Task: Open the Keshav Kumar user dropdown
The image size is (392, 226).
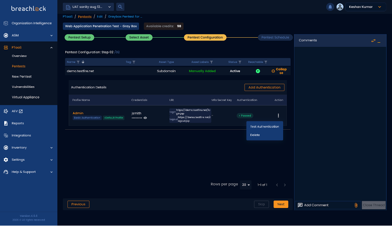Action: [365, 7]
